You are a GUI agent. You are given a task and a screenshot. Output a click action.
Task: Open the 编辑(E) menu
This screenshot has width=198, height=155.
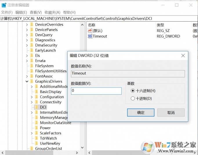(21, 12)
